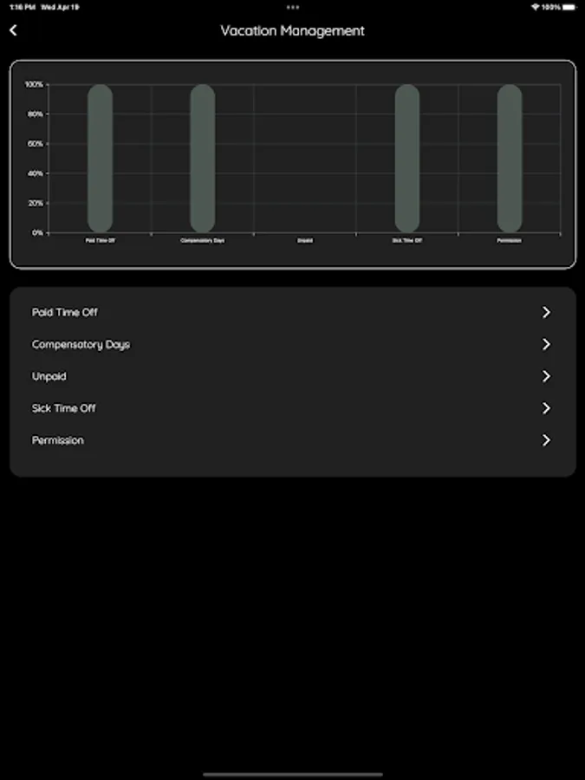Click the 40% axis label
The image size is (585, 780).
point(36,173)
